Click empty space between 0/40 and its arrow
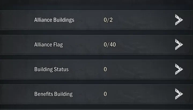 click(145, 45)
